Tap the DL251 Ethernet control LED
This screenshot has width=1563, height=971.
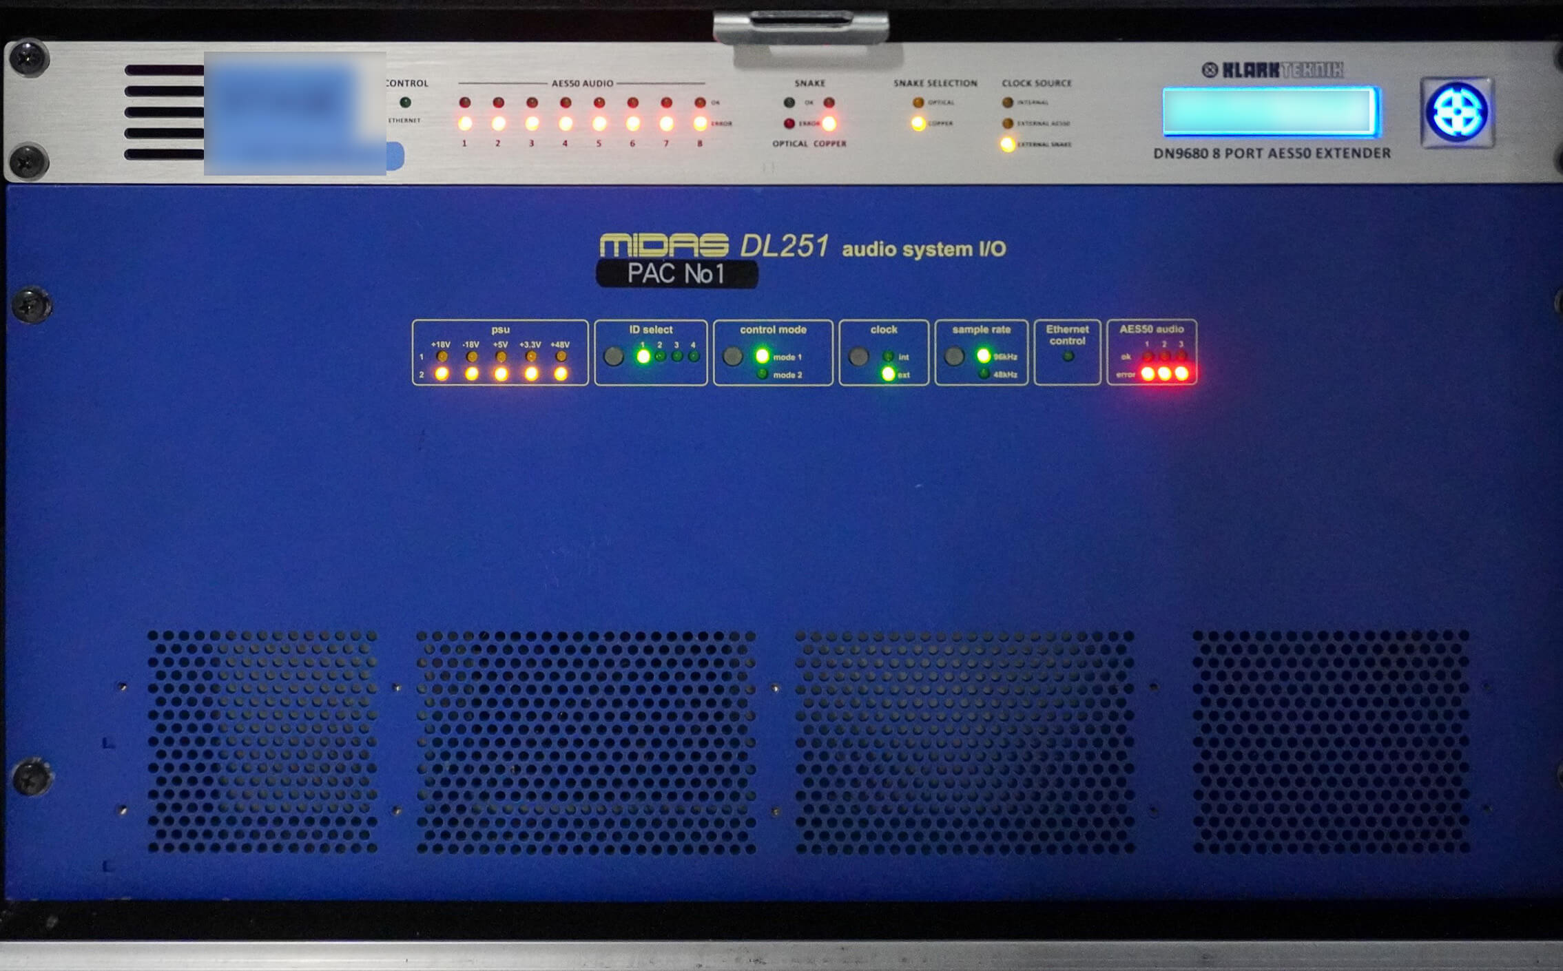tap(1068, 356)
